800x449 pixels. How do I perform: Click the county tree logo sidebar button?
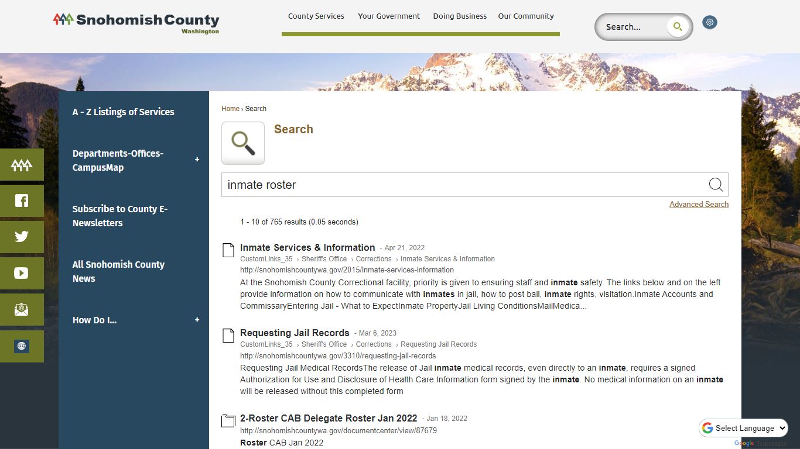tap(22, 165)
